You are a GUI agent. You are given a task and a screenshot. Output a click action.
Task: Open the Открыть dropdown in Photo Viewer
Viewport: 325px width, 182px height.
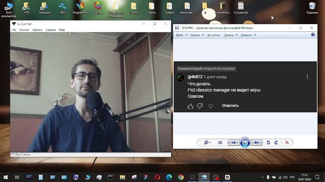point(248,35)
